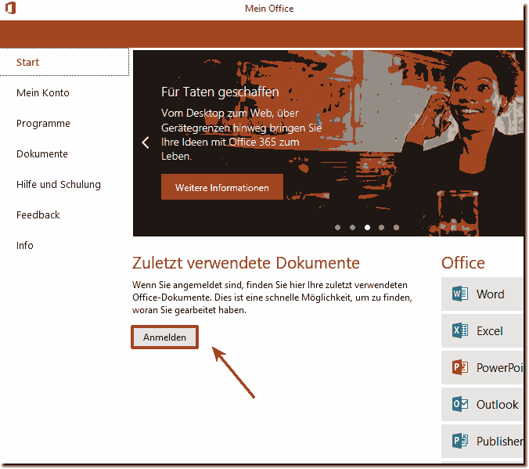Go to previous banner slide with left chevron
Viewport: 529px width, 469px height.
click(x=146, y=143)
